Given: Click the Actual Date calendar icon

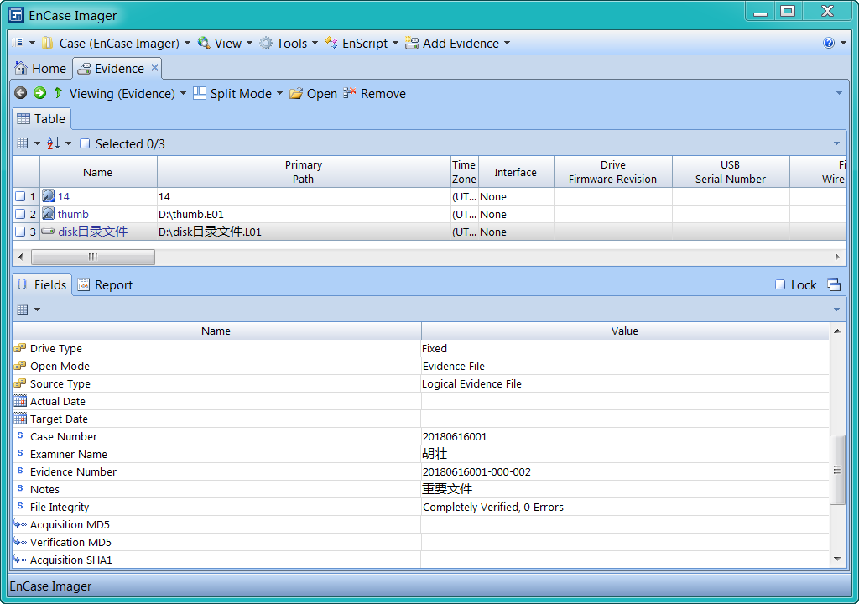Looking at the screenshot, I should [x=20, y=401].
